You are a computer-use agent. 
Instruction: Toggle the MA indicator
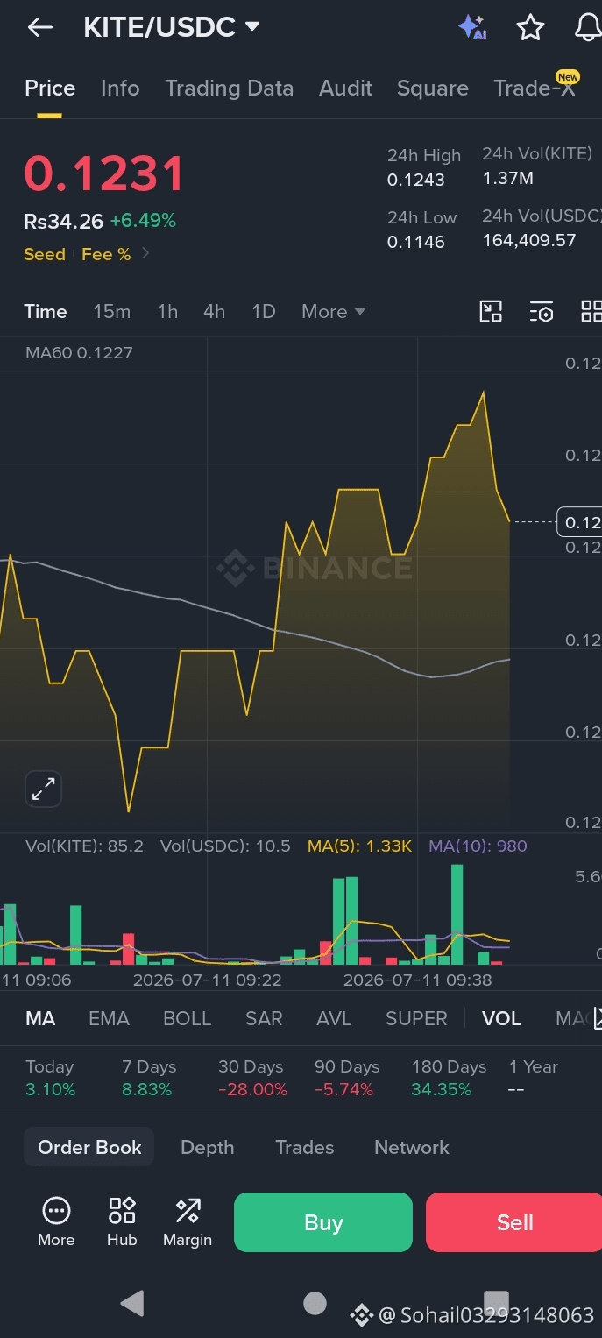(x=40, y=1018)
